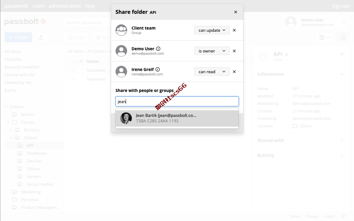
Task: Open the Credits link
Action: click(329, 216)
